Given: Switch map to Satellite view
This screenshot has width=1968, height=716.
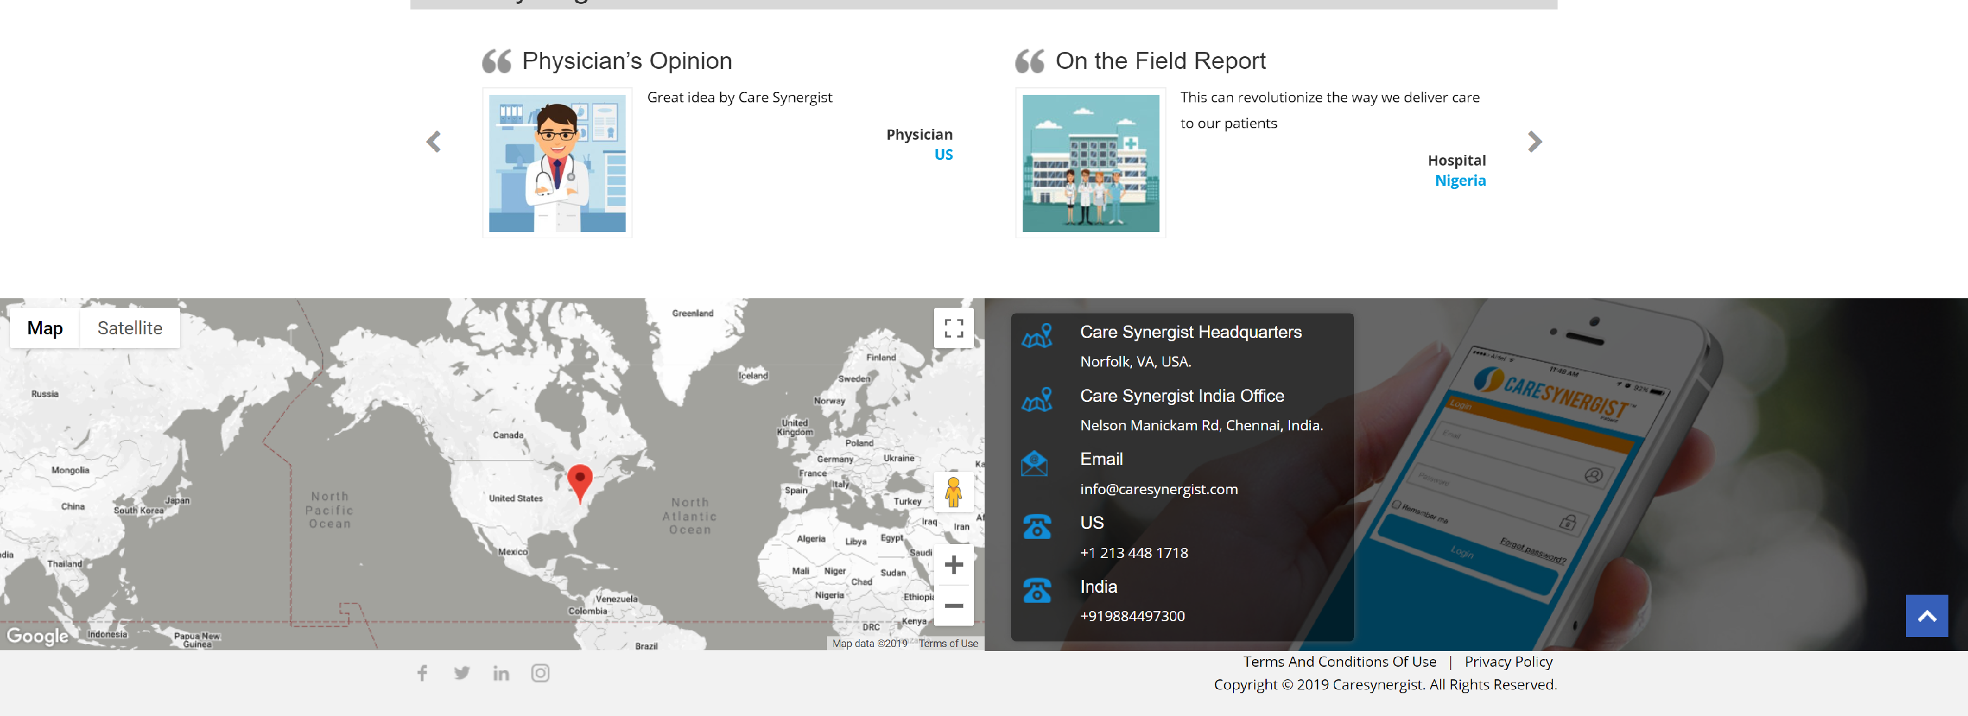Looking at the screenshot, I should click(130, 328).
